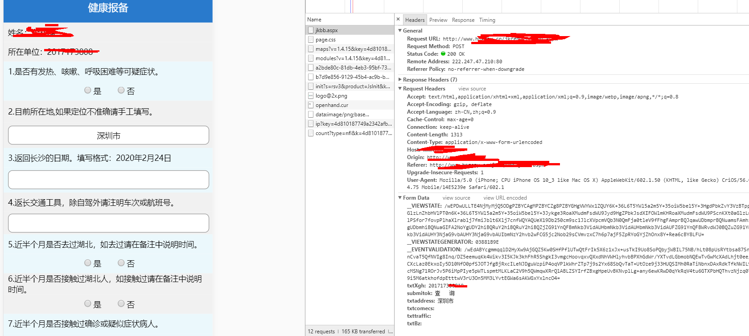The height and width of the screenshot is (336, 749).
Task: Click view URL encoded link
Action: coord(505,198)
